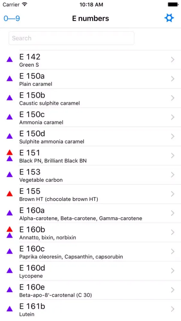The width and height of the screenshot is (181, 321).
Task: Click the purple triangle under E 160b's red one
Action: (x=10, y=235)
